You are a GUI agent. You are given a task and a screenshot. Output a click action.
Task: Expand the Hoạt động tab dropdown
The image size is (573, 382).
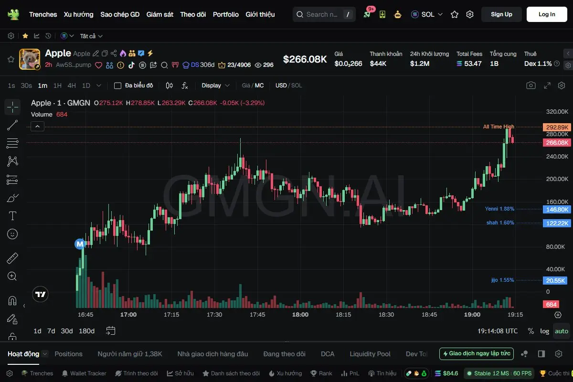click(x=45, y=354)
